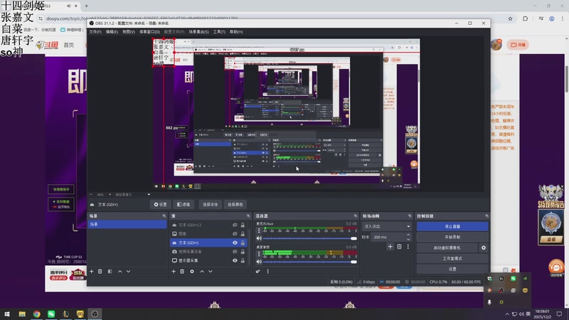
Task: Hide the selected 文本 (GDI+) source
Action: [x=235, y=242]
